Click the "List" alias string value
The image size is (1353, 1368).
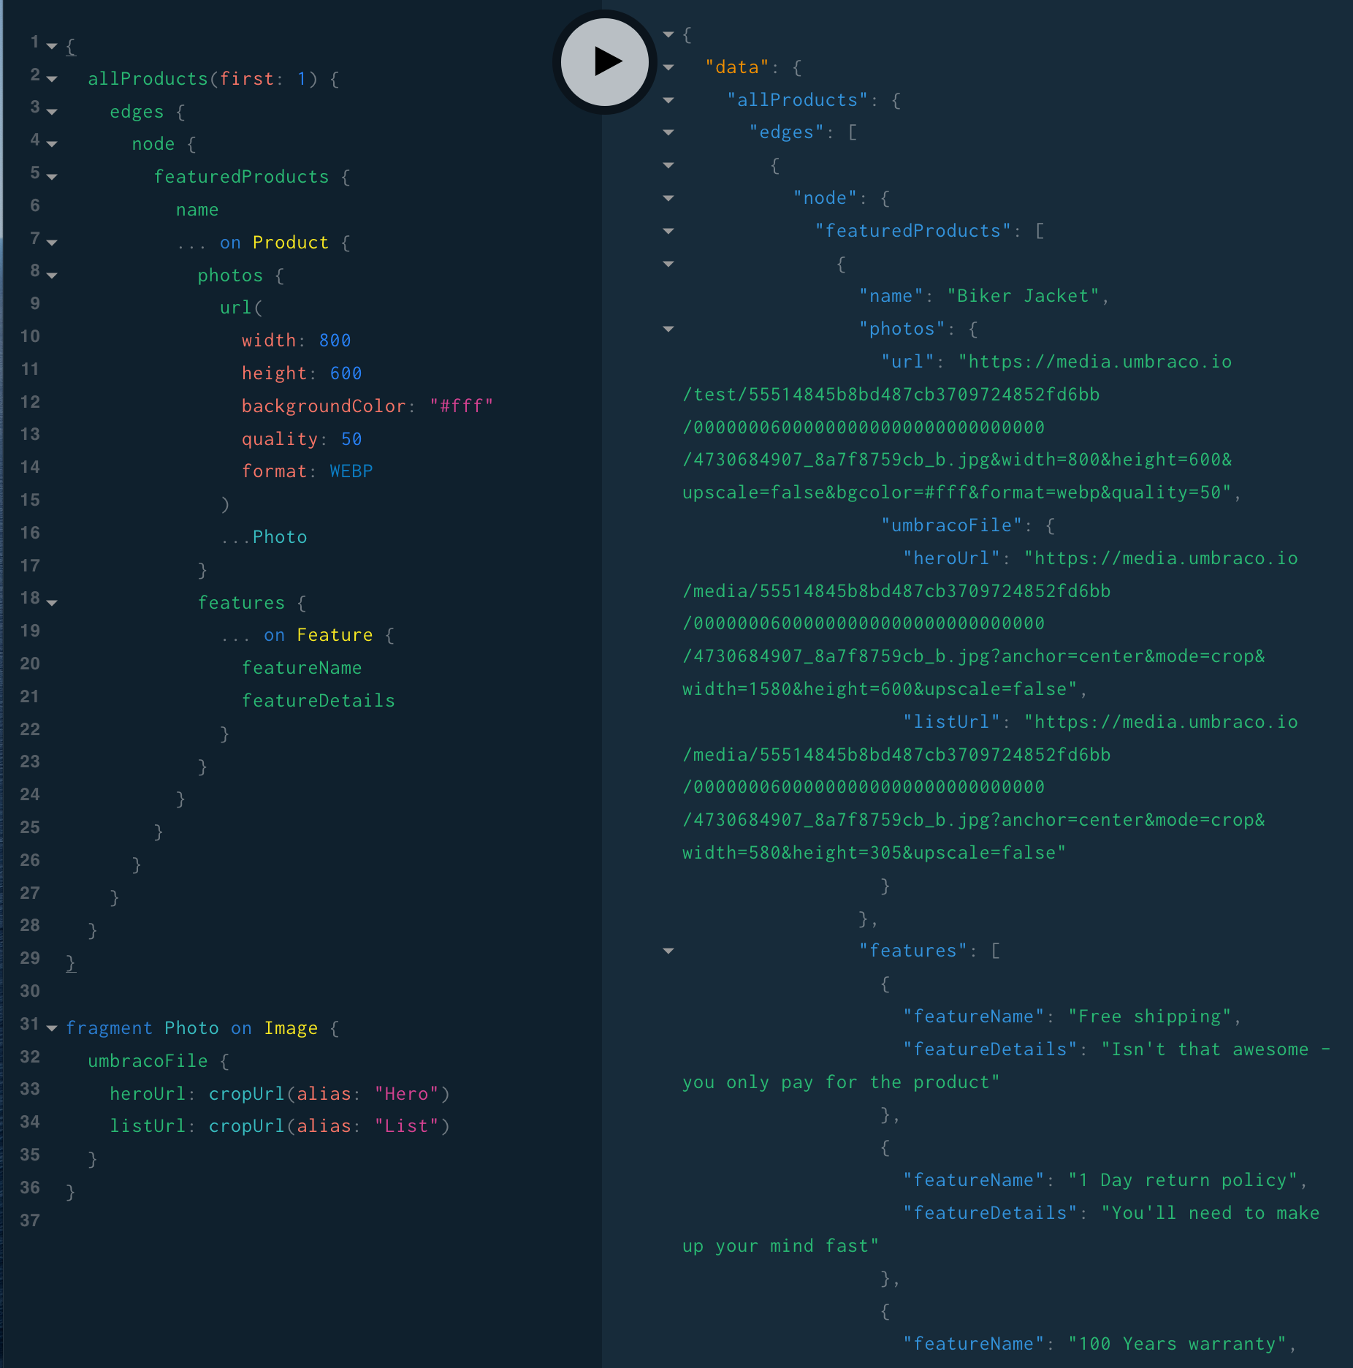pos(406,1126)
